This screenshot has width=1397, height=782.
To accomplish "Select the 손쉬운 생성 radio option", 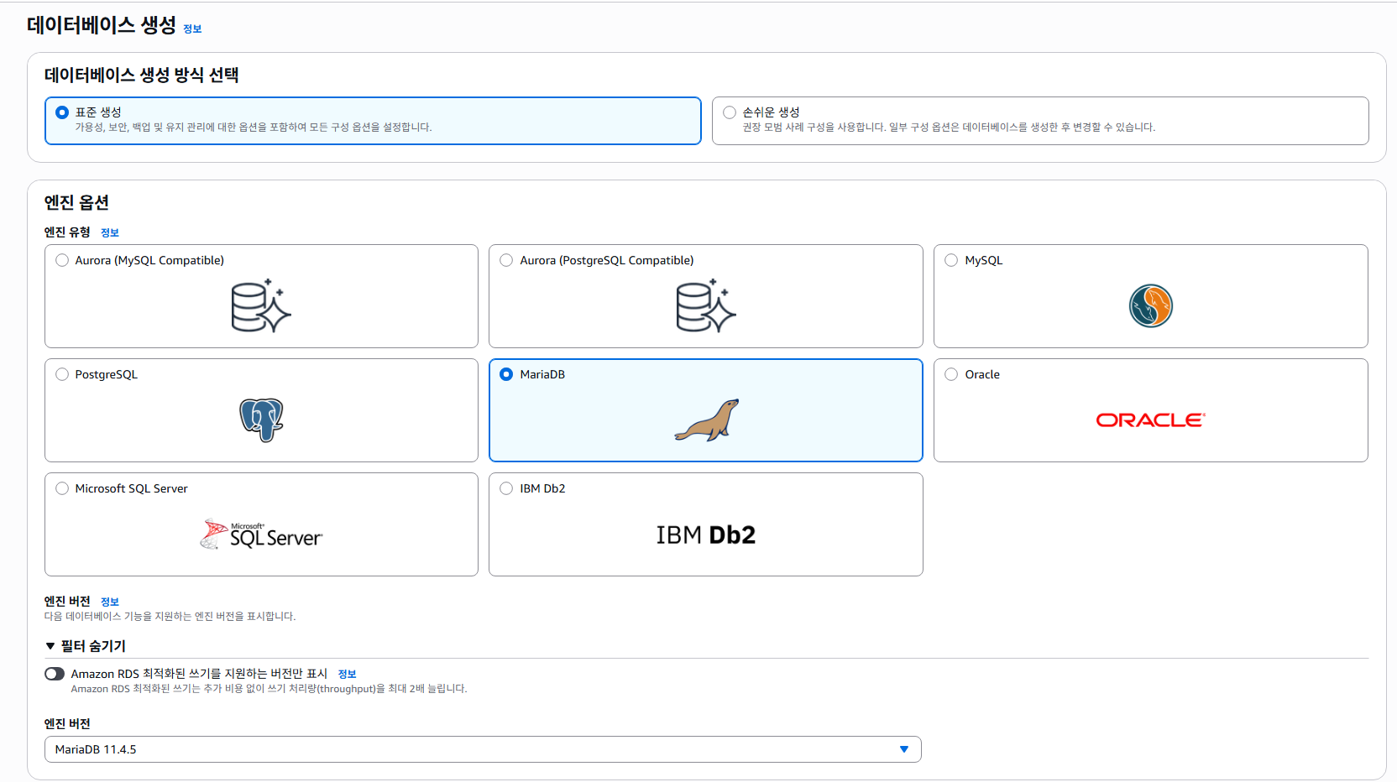I will tap(730, 112).
